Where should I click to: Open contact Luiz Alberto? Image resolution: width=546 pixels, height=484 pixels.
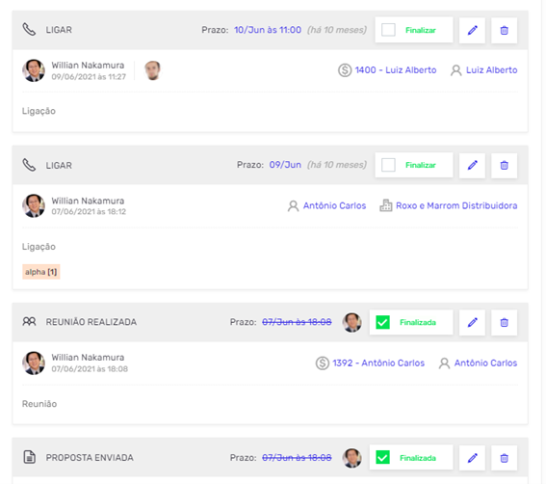click(x=491, y=70)
